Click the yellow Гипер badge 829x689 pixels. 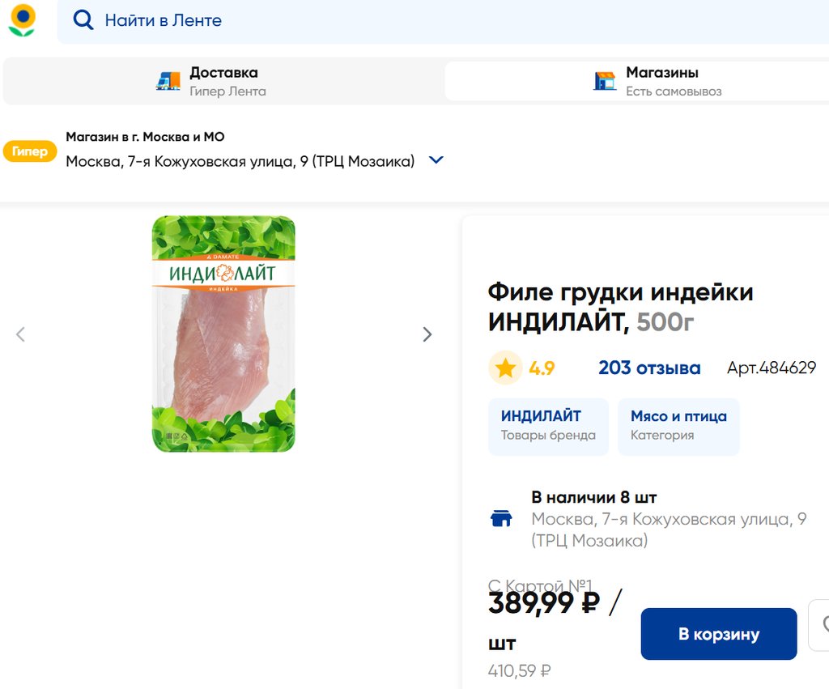click(x=30, y=151)
